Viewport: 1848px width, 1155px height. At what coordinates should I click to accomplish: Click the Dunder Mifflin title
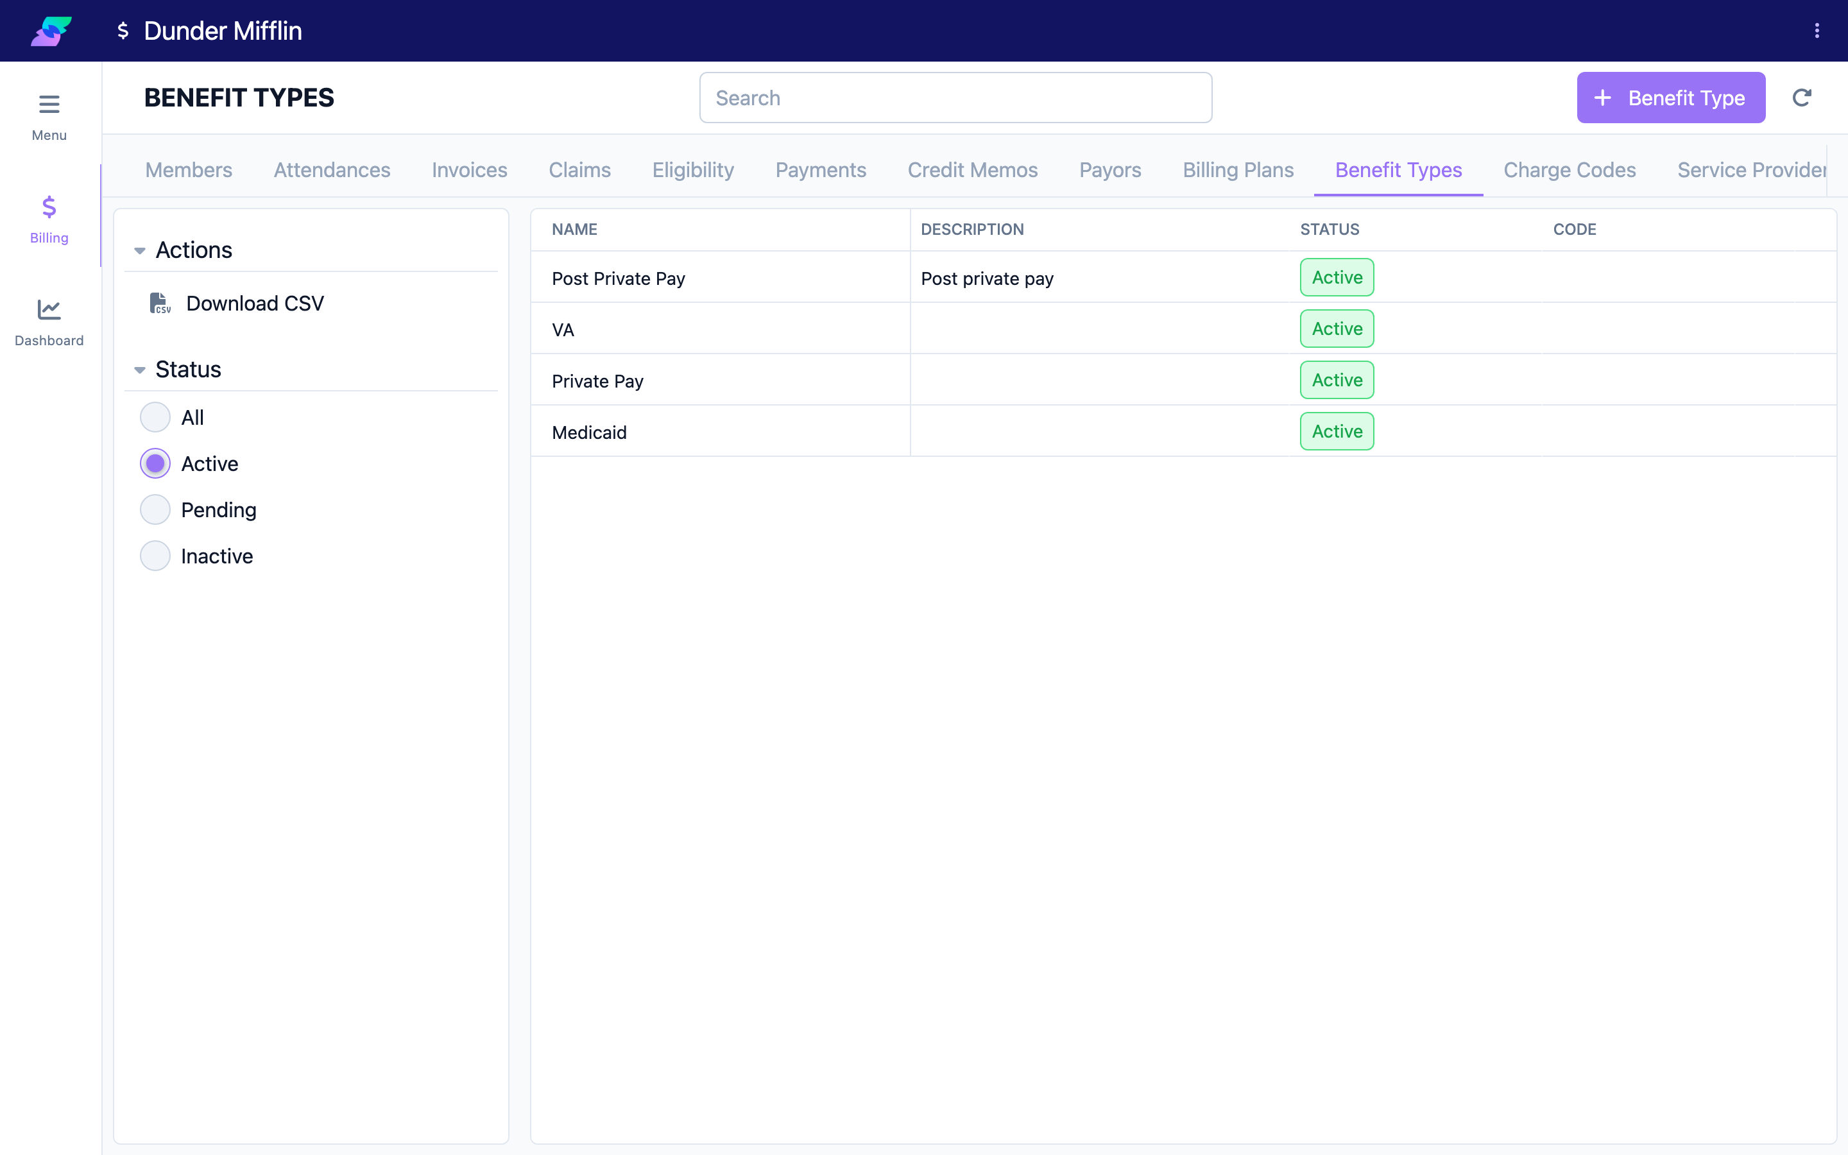click(222, 31)
